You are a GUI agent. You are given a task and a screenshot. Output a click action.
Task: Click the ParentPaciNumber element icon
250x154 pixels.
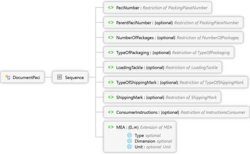tap(111, 23)
